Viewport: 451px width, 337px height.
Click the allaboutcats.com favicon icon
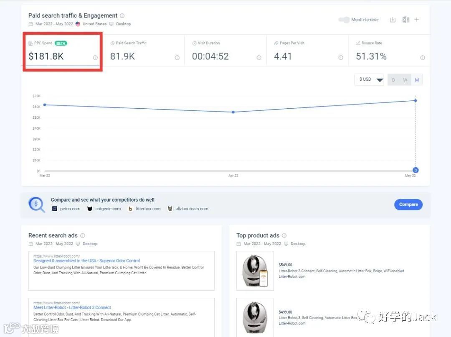click(170, 209)
